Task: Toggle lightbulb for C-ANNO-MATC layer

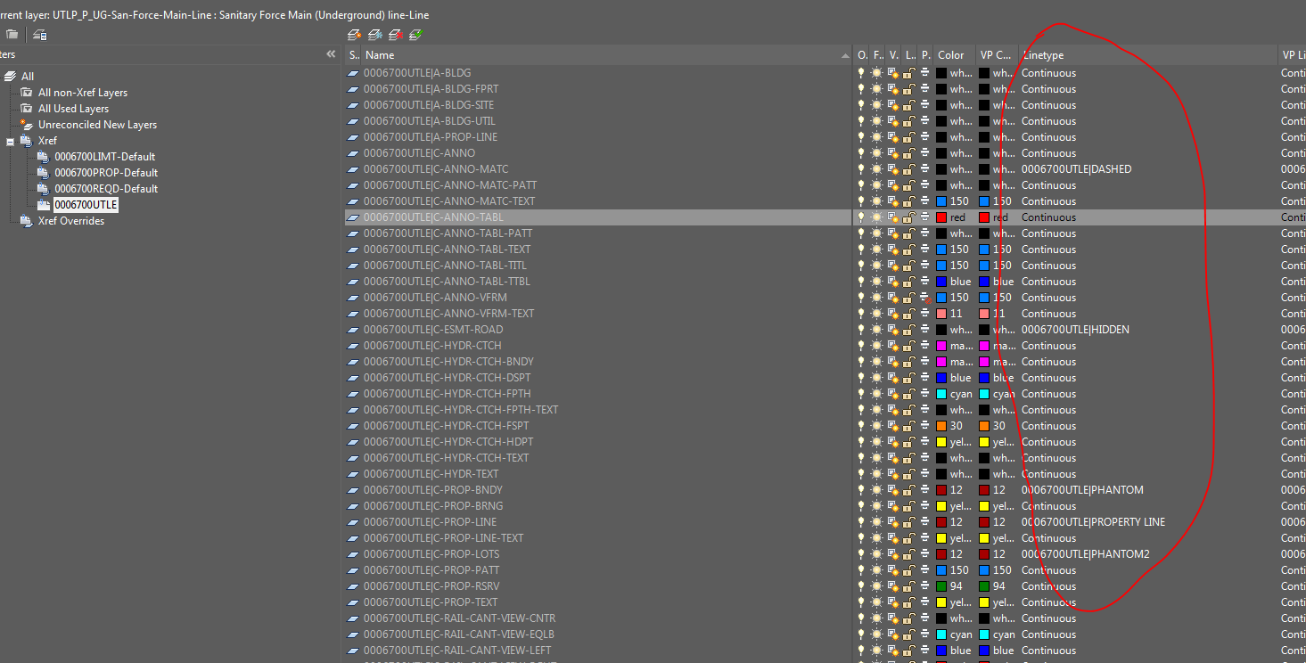Action: (x=861, y=169)
